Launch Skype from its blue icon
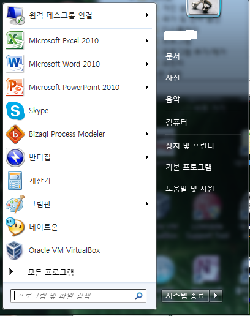The width and height of the screenshot is (250, 316). click(15, 111)
